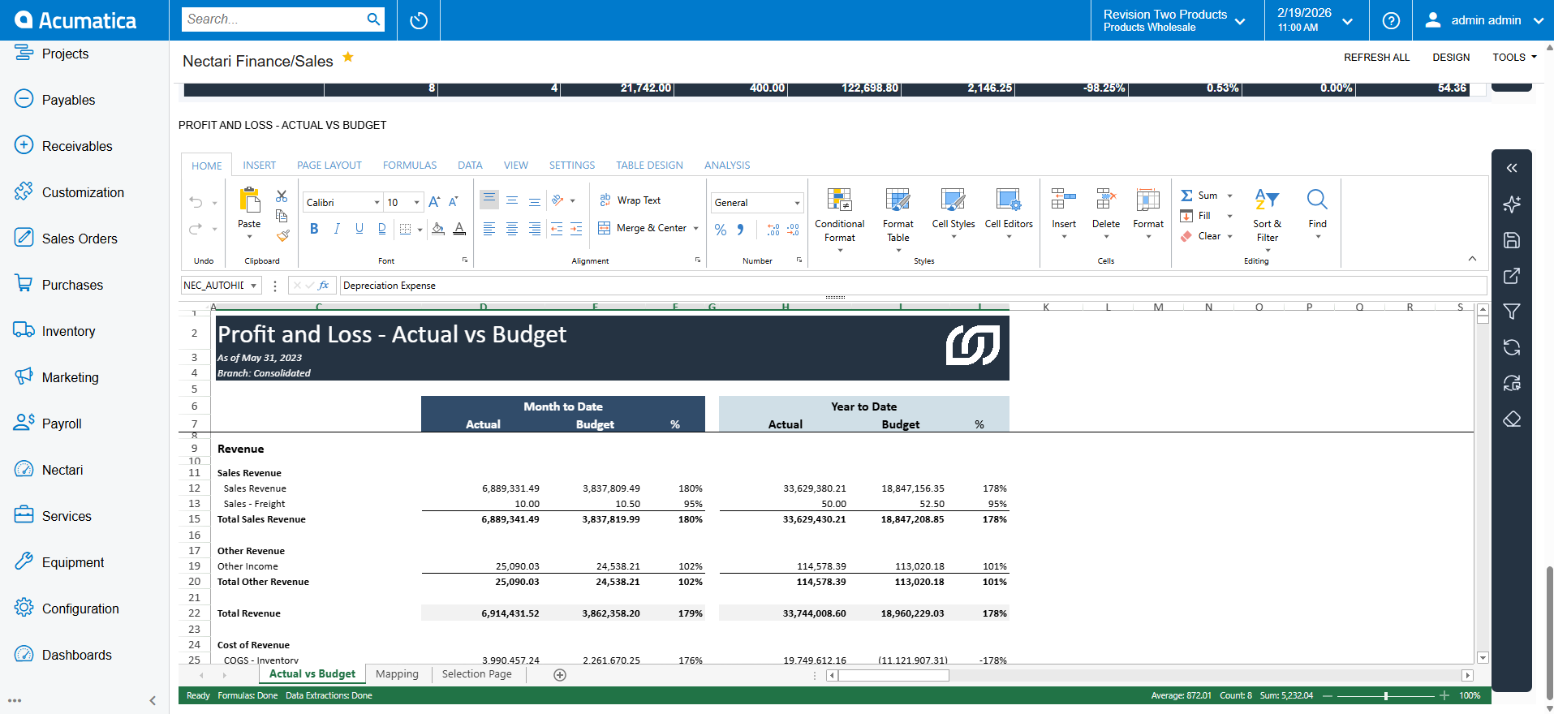The image size is (1554, 714).
Task: Click the REFRESH ALL button
Action: tap(1376, 58)
